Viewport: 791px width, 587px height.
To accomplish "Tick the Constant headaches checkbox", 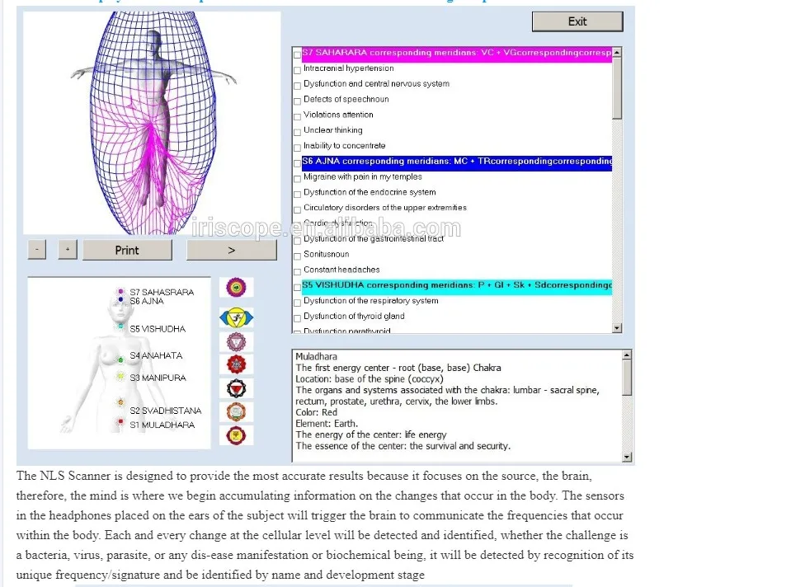I will pyautogui.click(x=298, y=272).
